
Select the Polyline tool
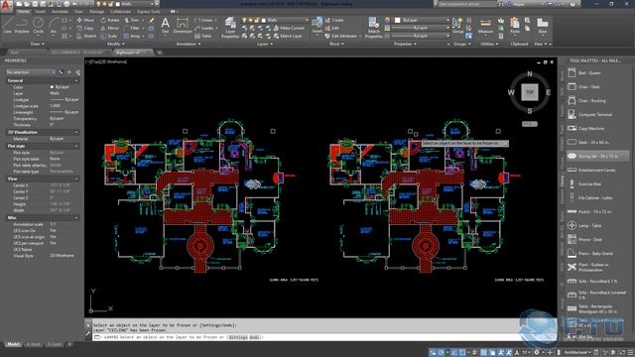[22, 26]
